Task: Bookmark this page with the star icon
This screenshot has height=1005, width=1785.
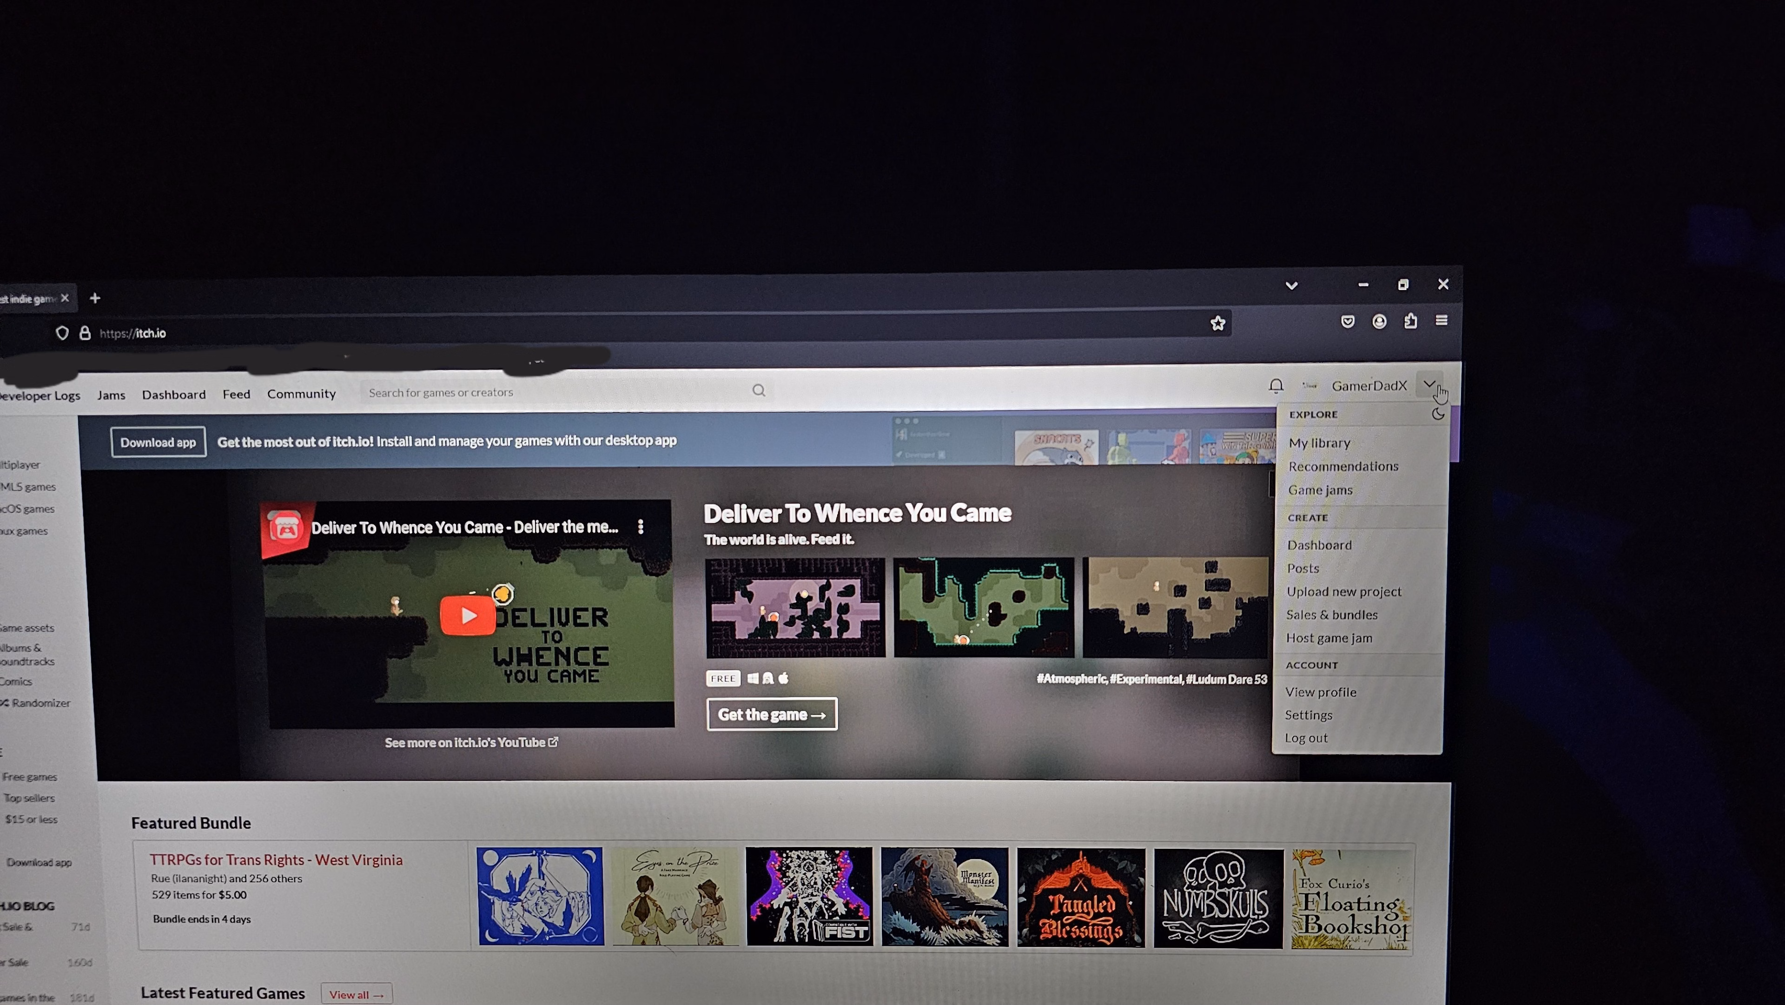Action: point(1217,323)
